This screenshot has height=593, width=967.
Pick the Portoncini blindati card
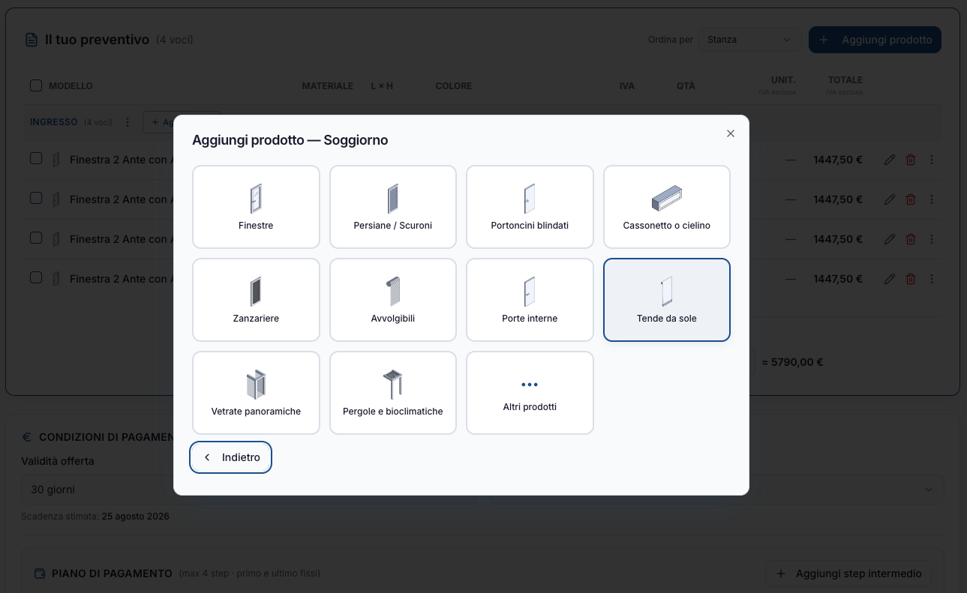tap(530, 207)
